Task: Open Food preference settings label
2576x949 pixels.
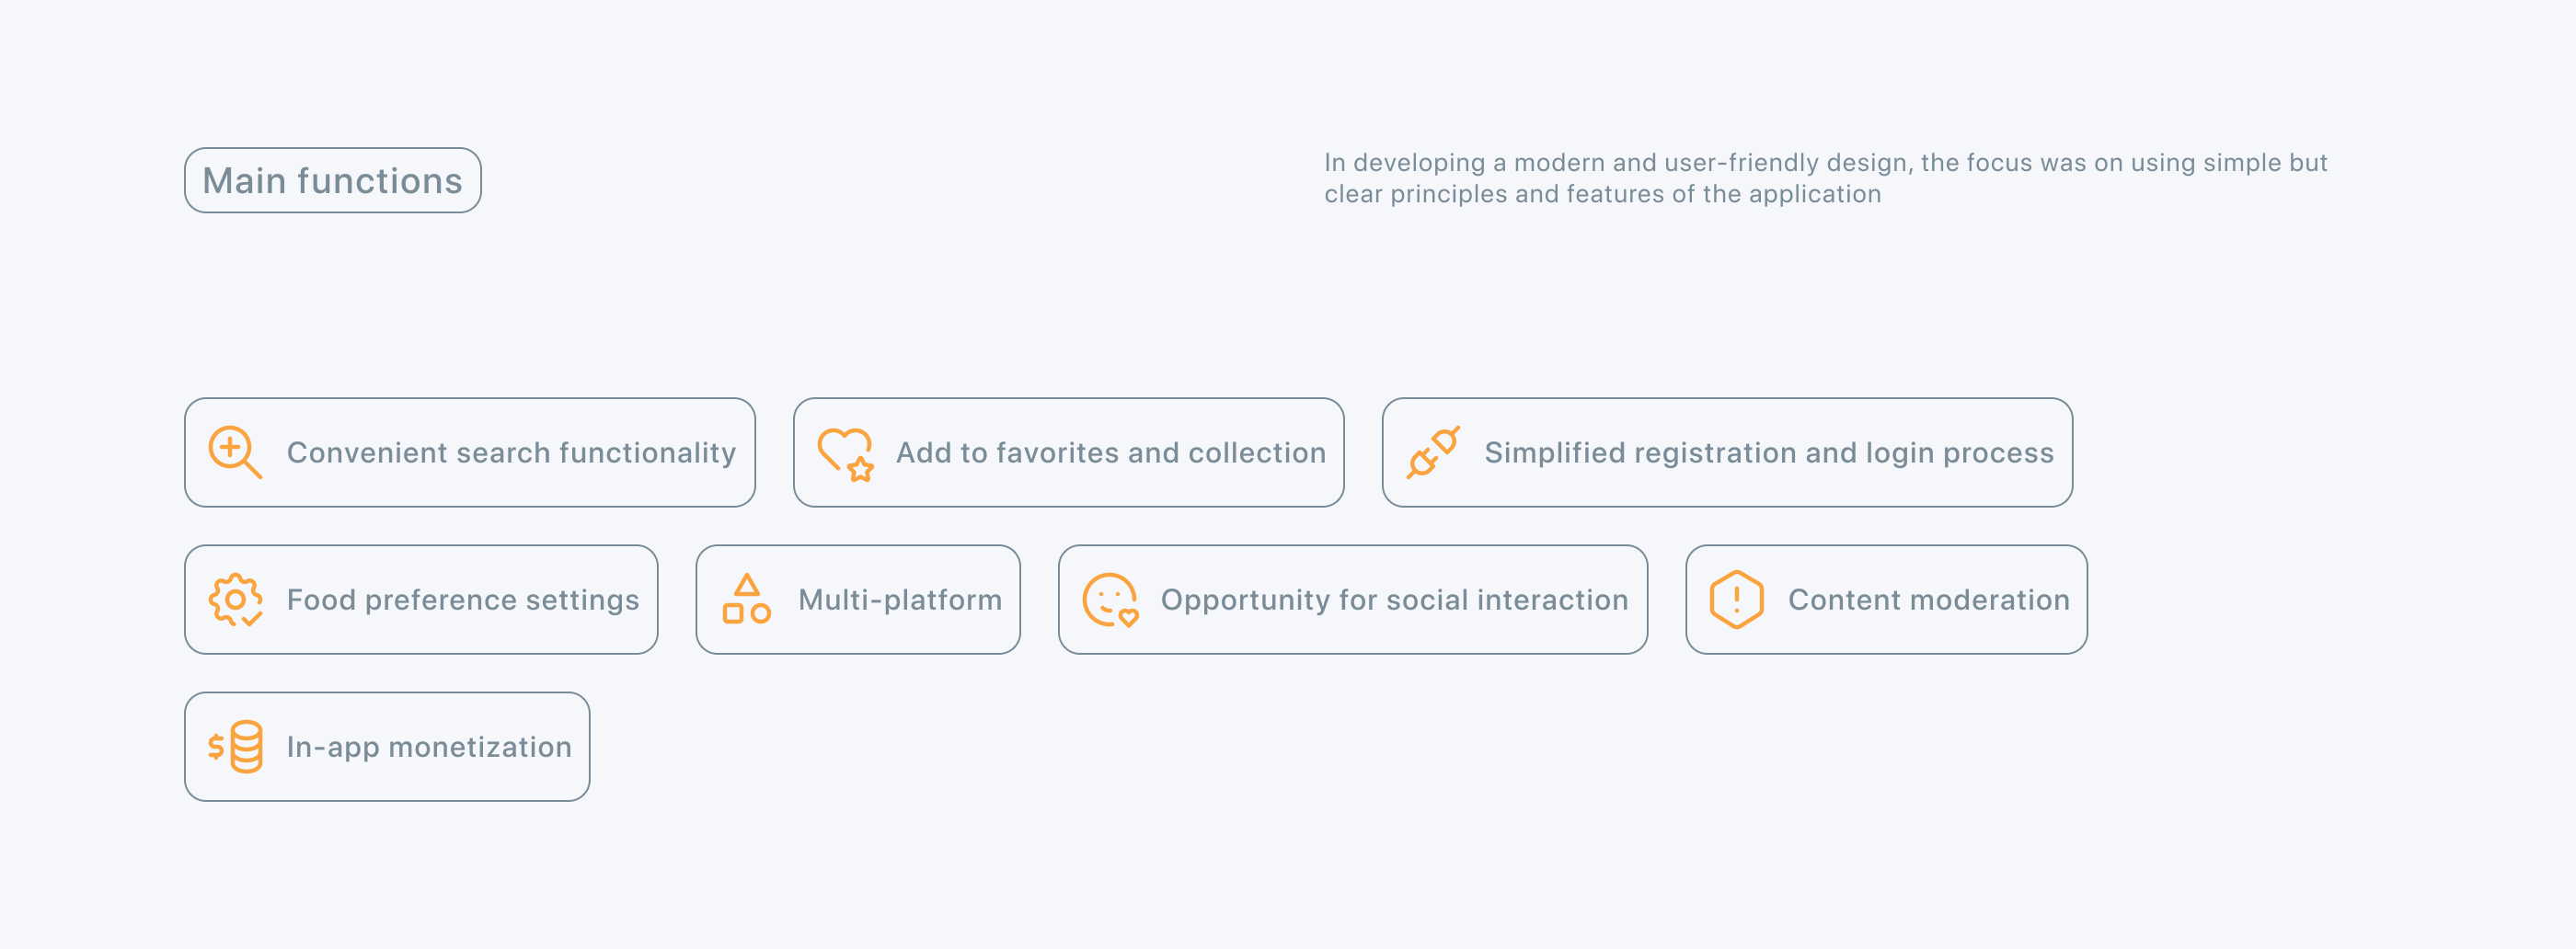Action: tap(462, 600)
